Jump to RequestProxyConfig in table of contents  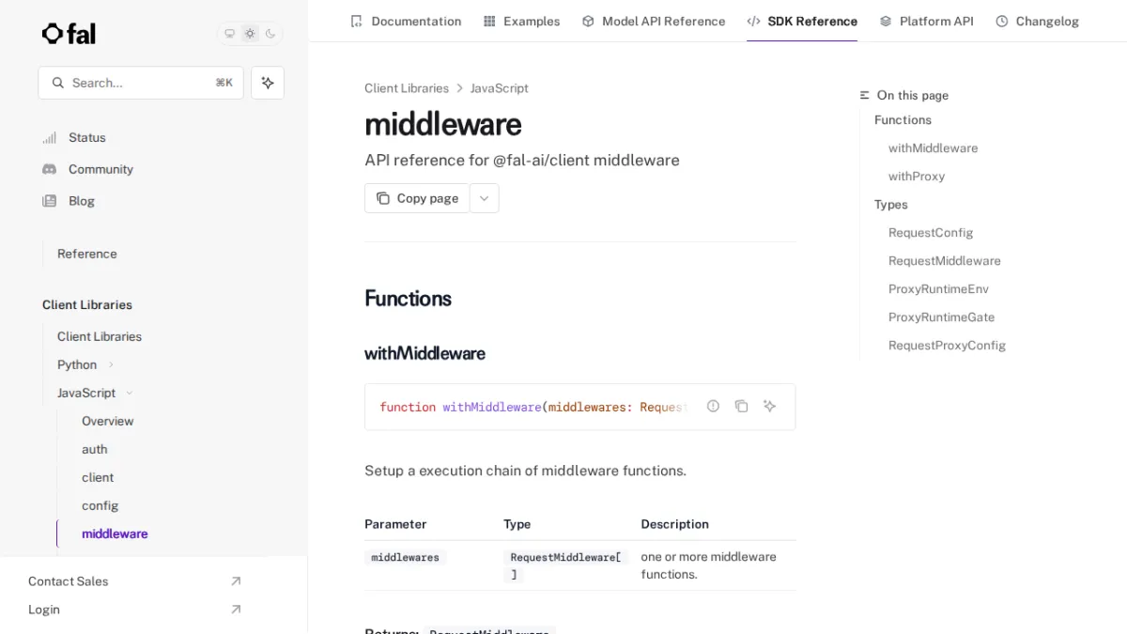(x=947, y=346)
